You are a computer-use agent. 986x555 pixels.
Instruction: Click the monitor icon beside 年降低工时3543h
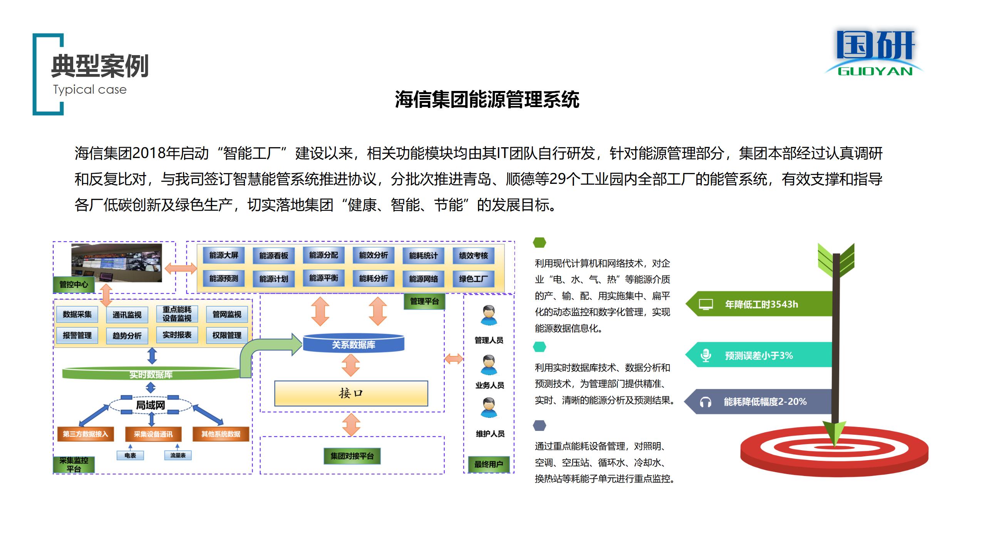[x=706, y=304]
